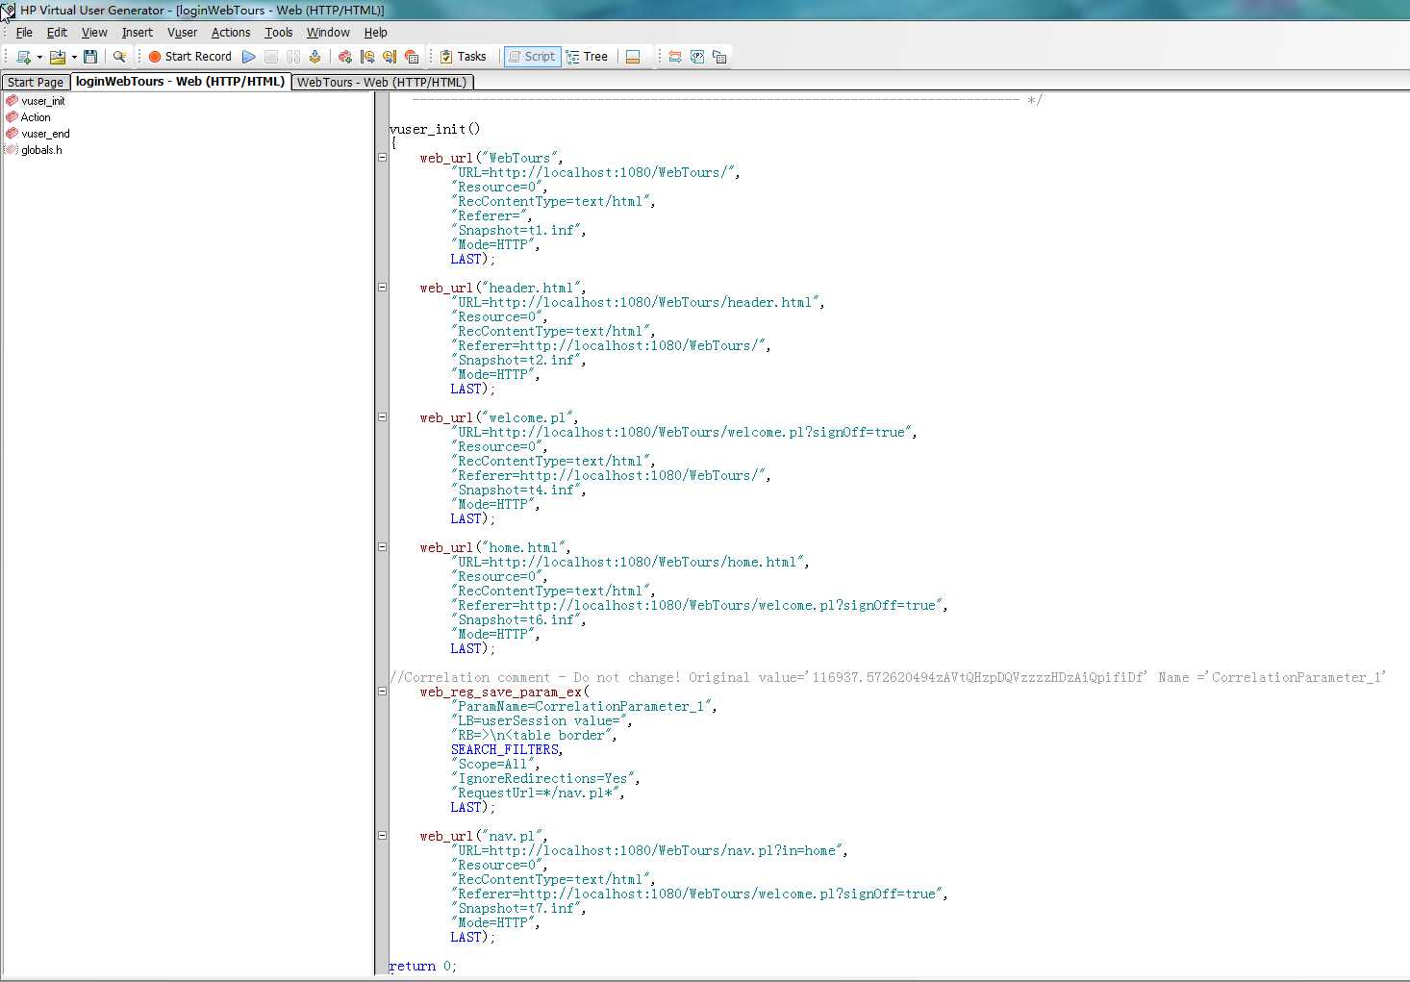Switch to the WebTours - Web (HTTP/HTML) tab

coord(382,83)
